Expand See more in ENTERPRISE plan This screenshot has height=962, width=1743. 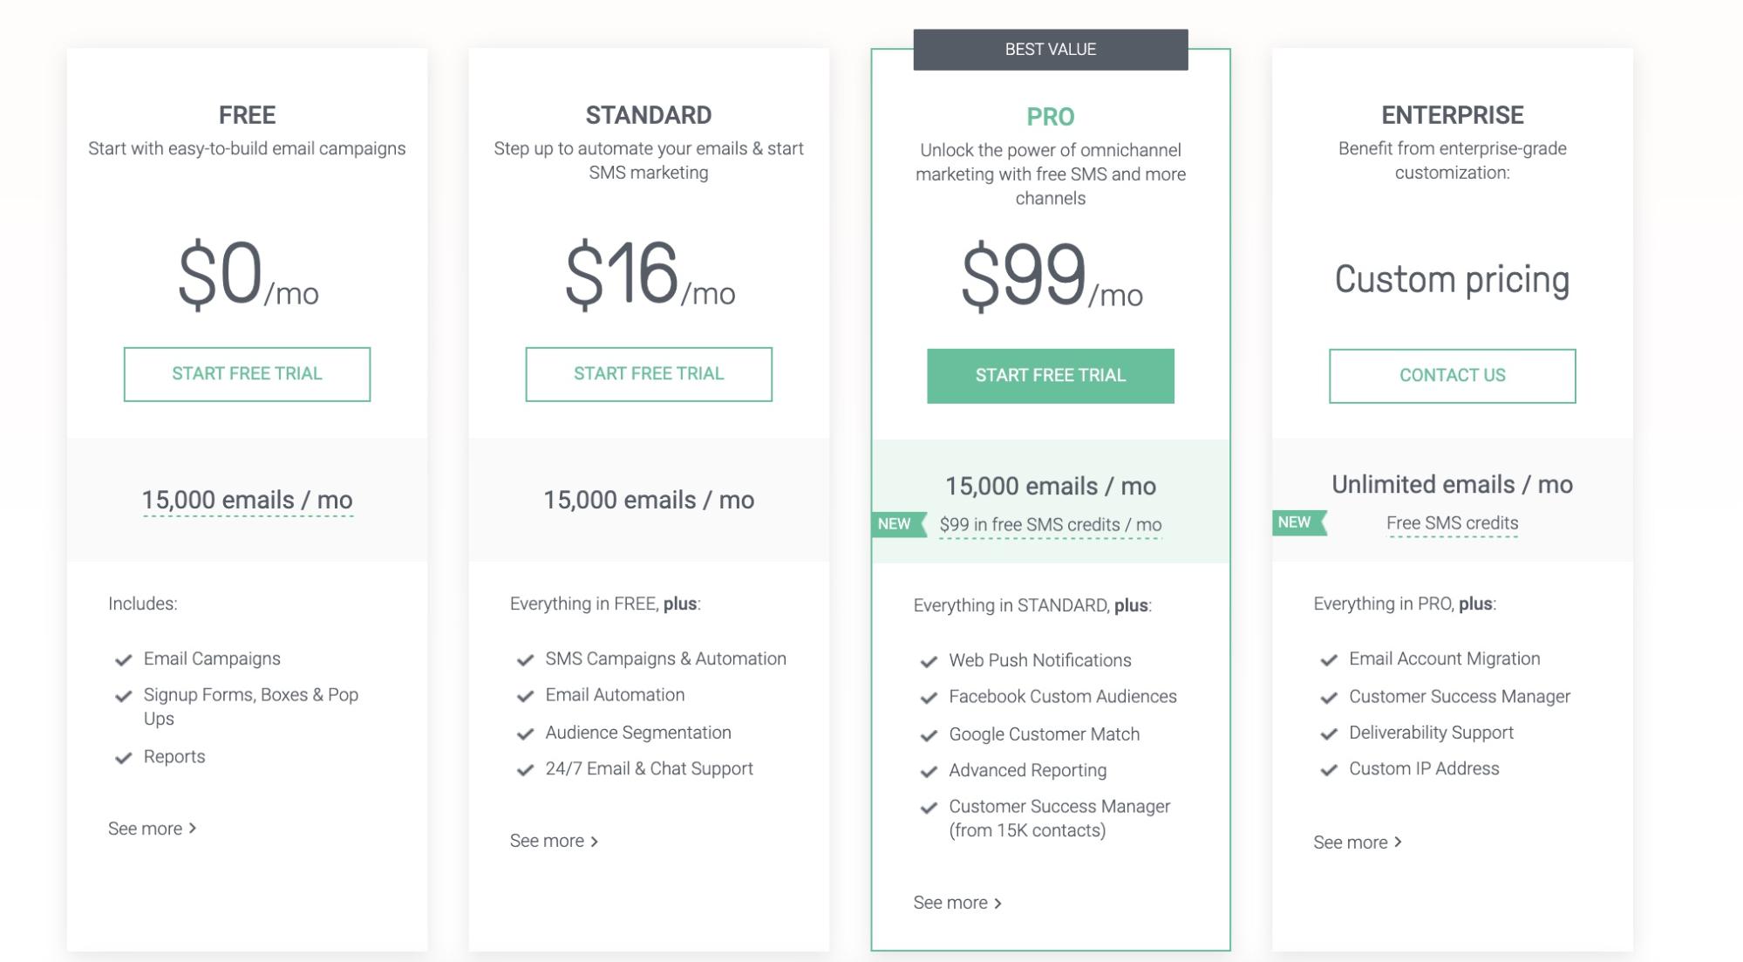[x=1358, y=843]
